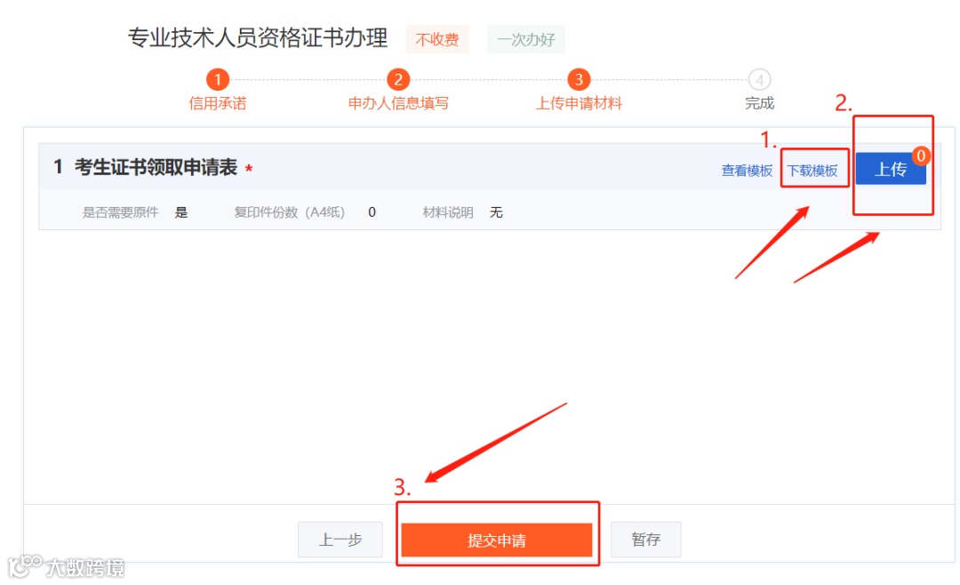Click the blue 上传 upload button

tap(890, 169)
